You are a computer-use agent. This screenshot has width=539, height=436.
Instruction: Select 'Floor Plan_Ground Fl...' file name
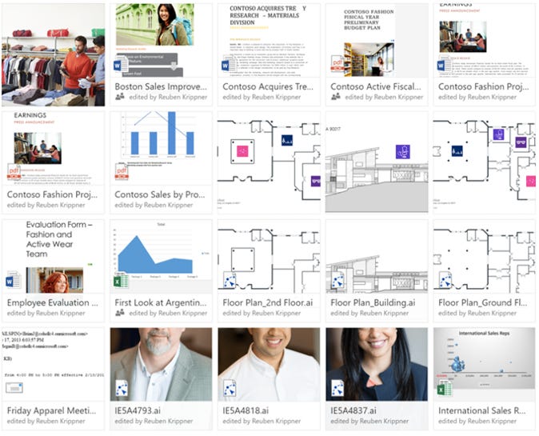483,302
